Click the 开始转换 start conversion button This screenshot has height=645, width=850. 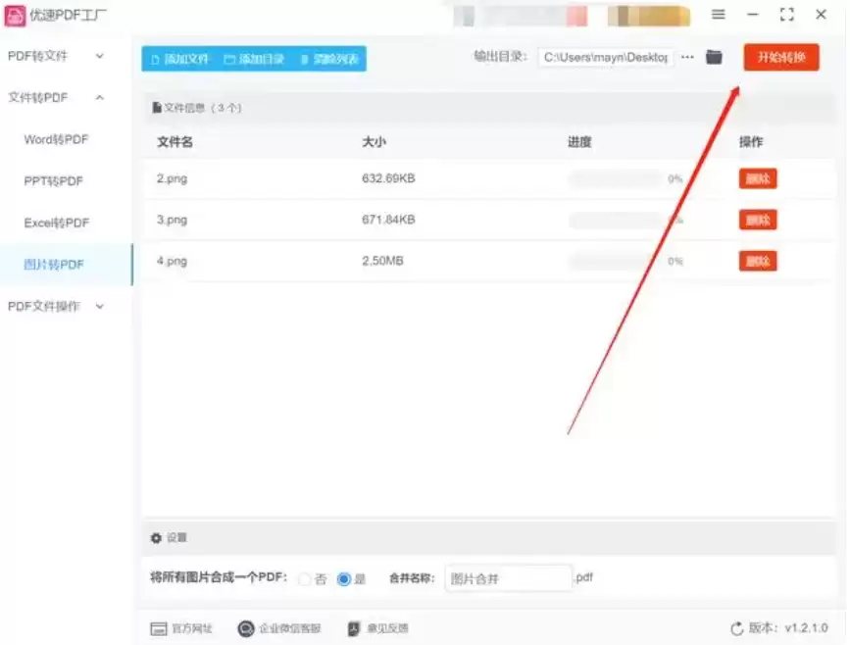click(x=780, y=58)
